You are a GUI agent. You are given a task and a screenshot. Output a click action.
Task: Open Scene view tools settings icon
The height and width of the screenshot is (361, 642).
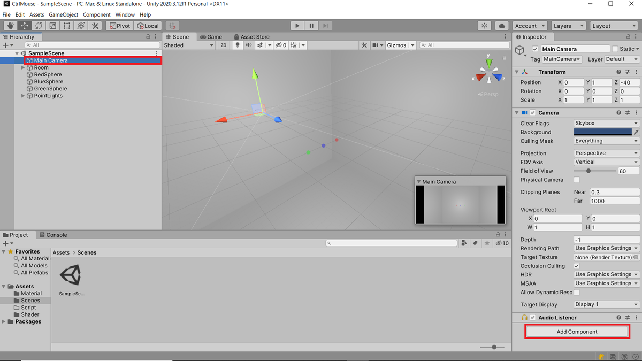tap(364, 45)
